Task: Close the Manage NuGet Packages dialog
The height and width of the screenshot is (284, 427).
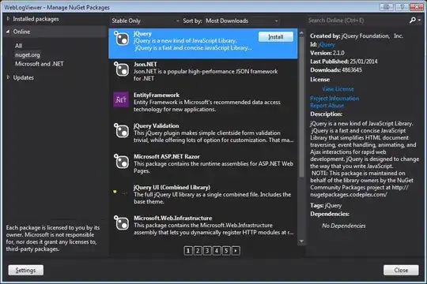Action: coord(401,270)
